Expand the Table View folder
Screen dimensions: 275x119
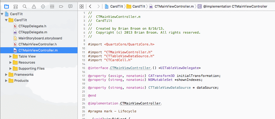11,56
